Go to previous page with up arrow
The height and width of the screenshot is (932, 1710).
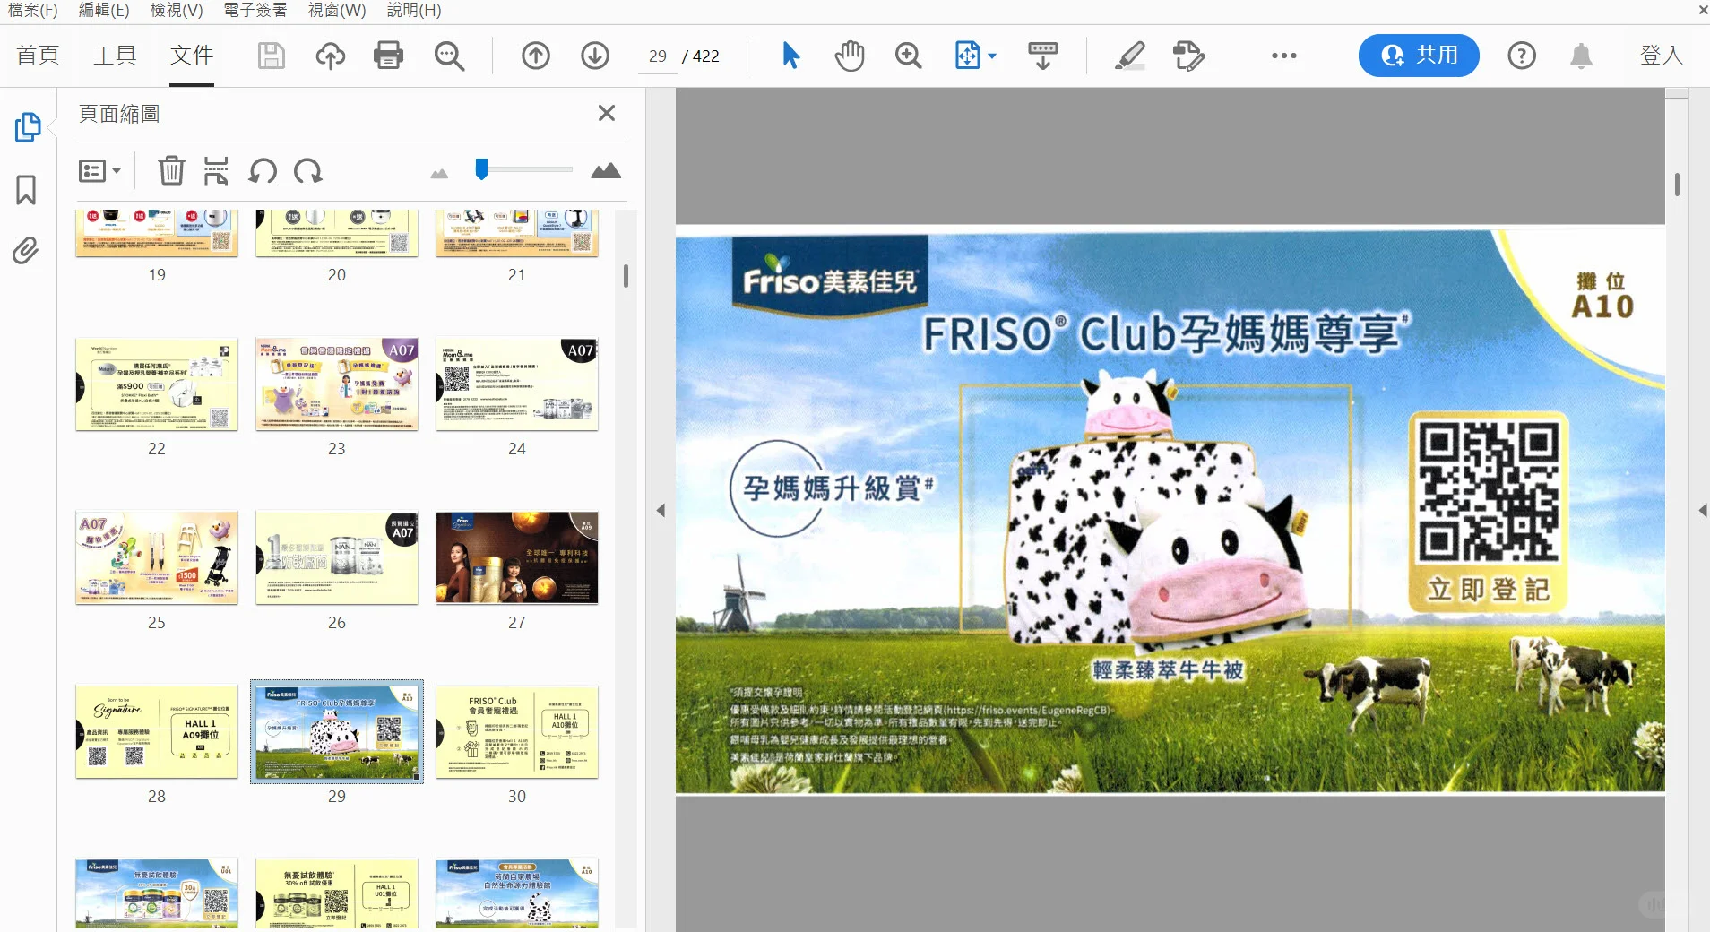pos(536,56)
